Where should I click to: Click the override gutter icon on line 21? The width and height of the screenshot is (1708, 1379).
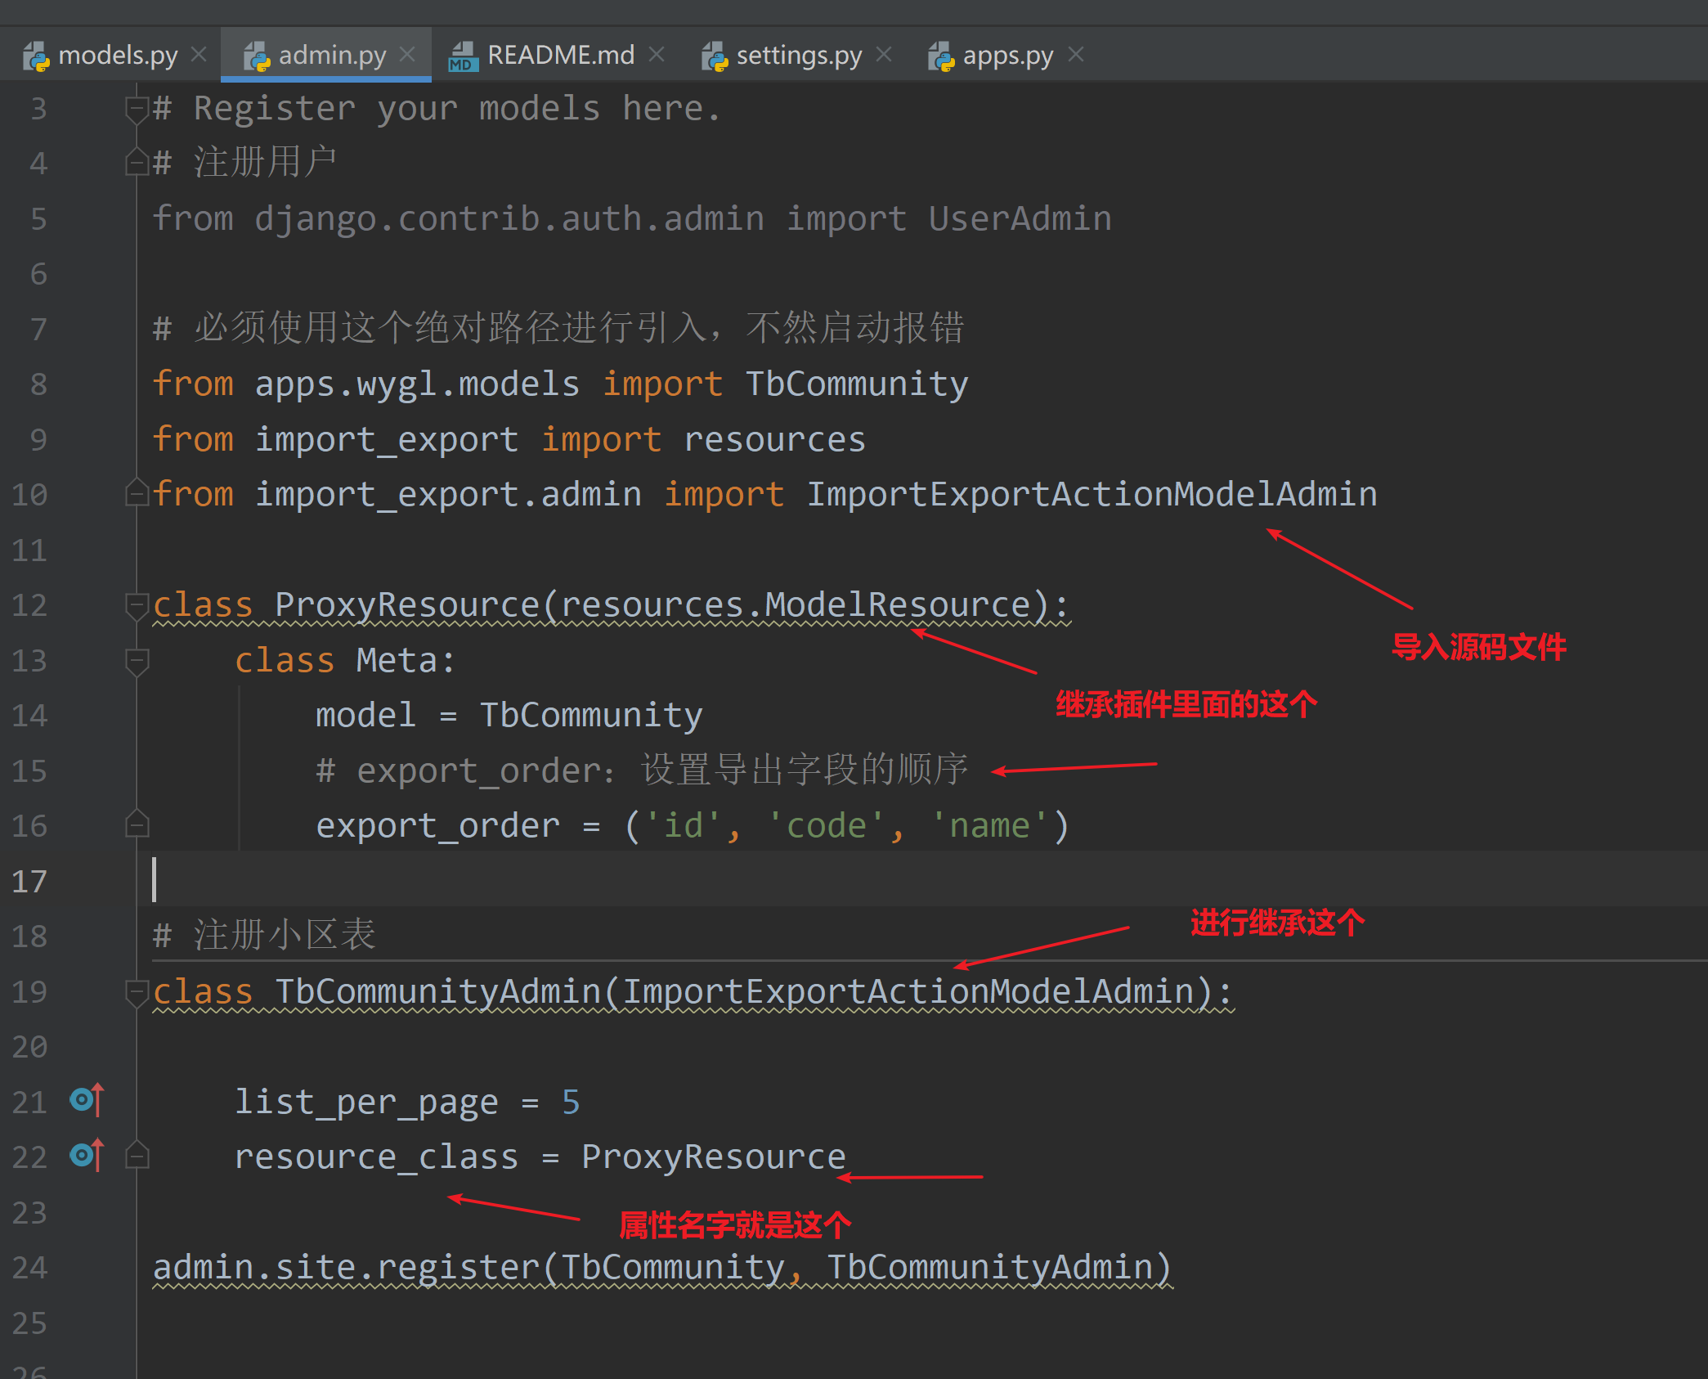coord(87,1100)
